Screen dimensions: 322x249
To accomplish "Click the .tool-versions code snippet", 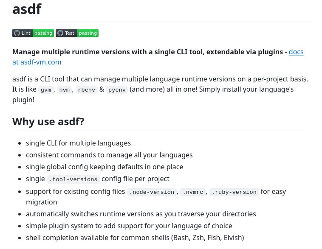I will [x=73, y=179].
